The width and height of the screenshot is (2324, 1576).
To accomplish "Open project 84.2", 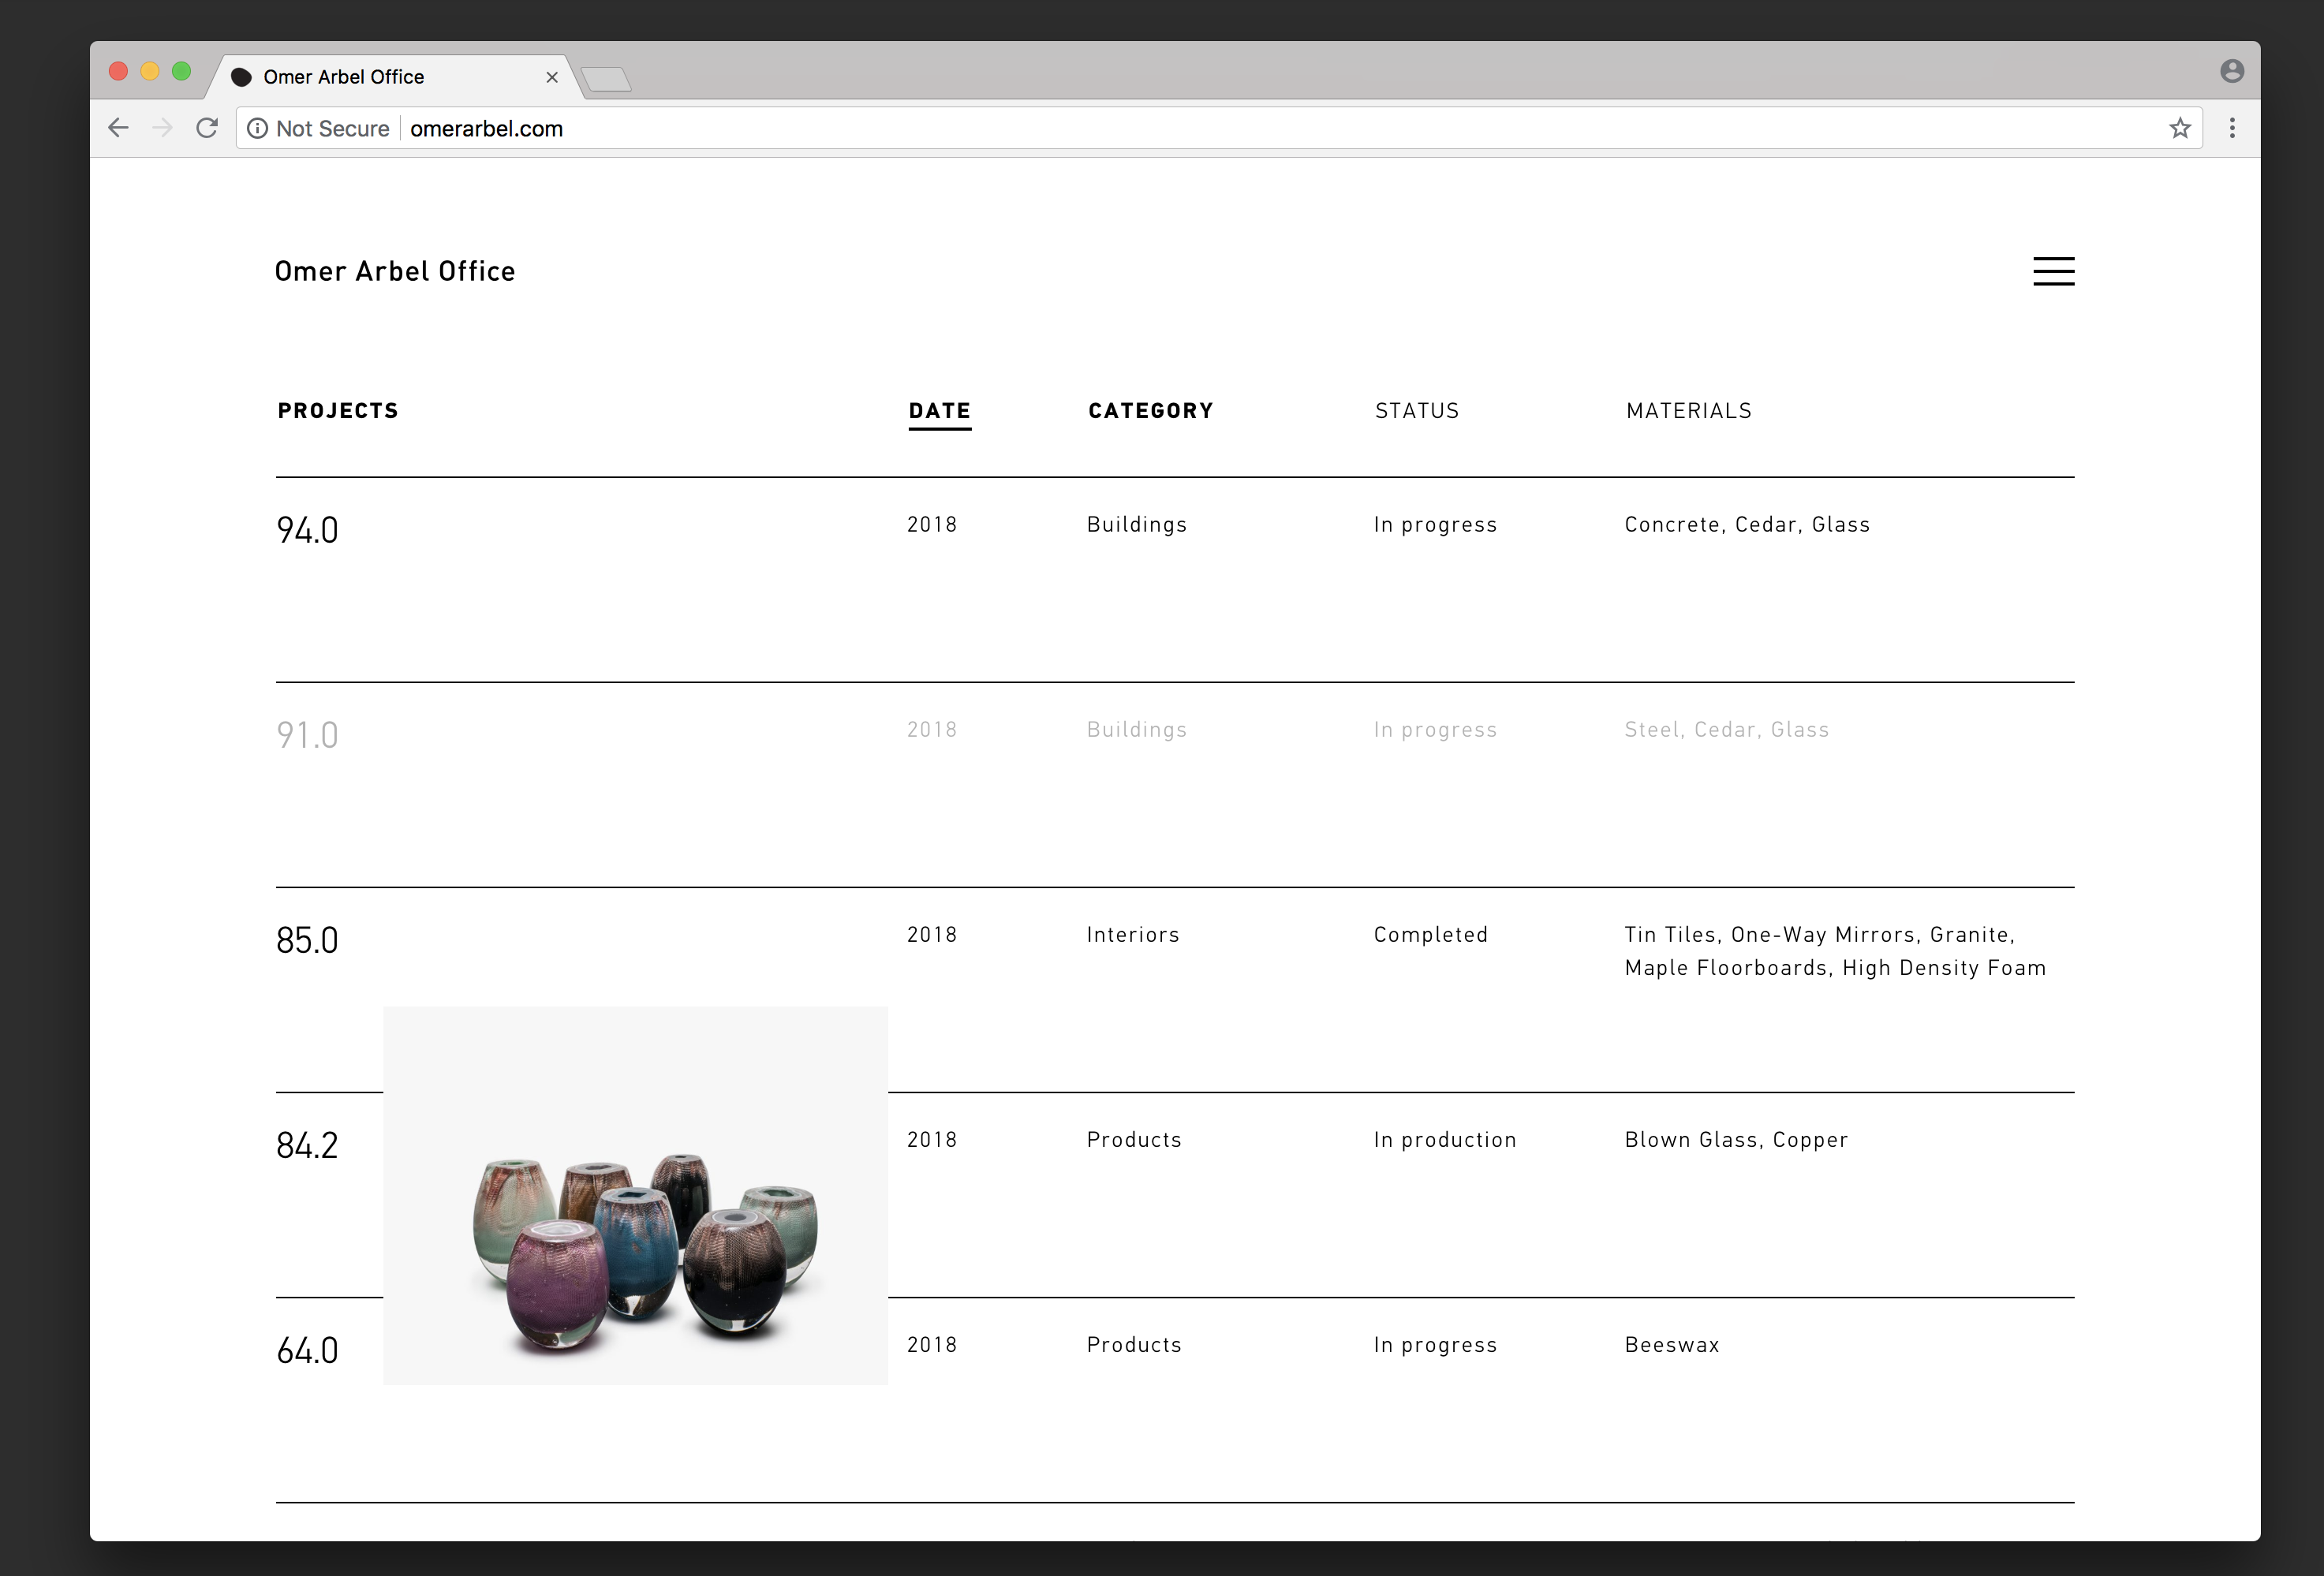I will click(307, 1145).
